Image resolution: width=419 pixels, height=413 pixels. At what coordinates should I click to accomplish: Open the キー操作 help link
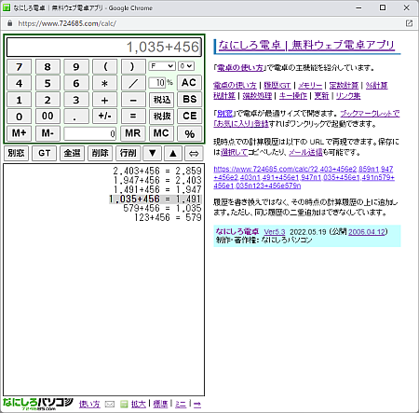(293, 96)
